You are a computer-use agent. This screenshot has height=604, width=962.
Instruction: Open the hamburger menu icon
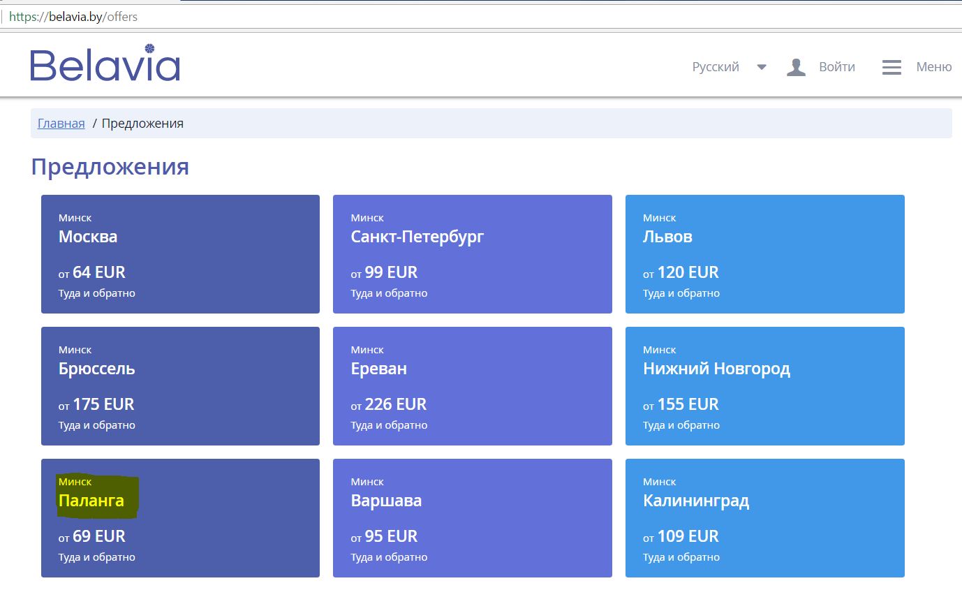(891, 67)
